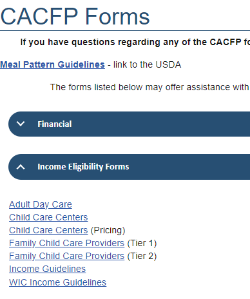This screenshot has height=299, width=250.
Task: Click 'The forms listed below' paragraph text
Action: tap(149, 87)
